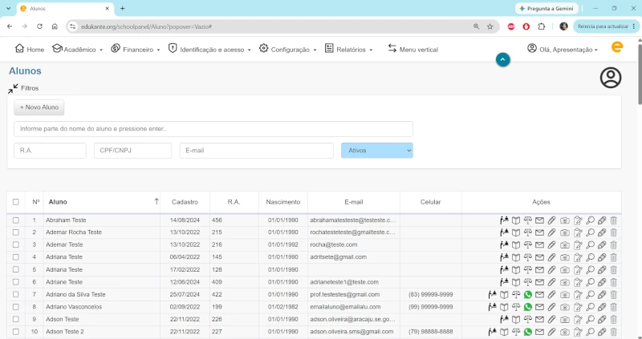Open browser tab list chevron
The image size is (642, 339).
click(x=8, y=8)
